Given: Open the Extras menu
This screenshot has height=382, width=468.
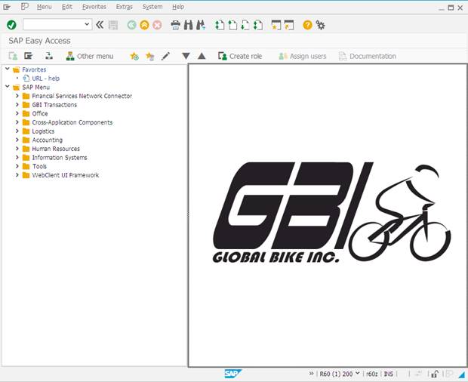Looking at the screenshot, I should [x=124, y=7].
